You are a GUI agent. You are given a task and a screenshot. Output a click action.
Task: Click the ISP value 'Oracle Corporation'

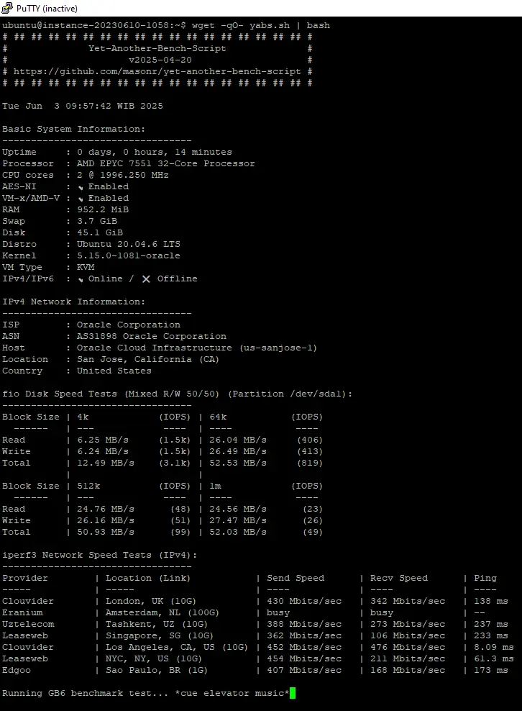tap(129, 325)
